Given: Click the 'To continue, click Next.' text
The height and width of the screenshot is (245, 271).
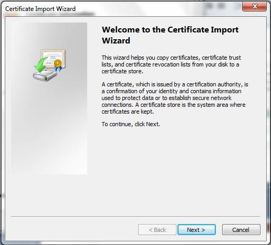Looking at the screenshot, I should (x=131, y=124).
